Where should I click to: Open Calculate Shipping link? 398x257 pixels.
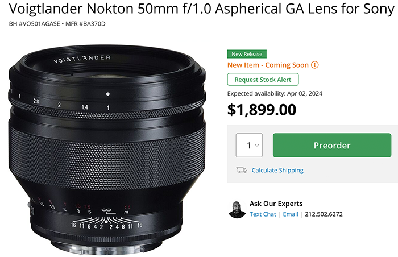(x=277, y=170)
